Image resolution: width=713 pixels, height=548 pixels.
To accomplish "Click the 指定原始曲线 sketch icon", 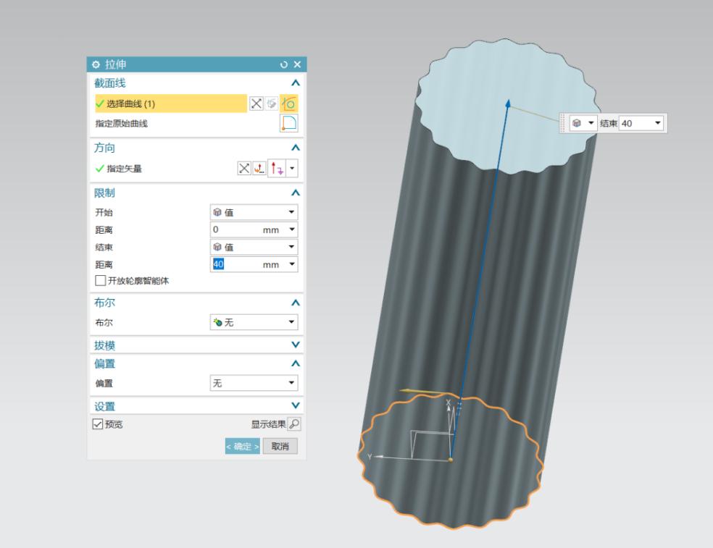I will coord(290,123).
